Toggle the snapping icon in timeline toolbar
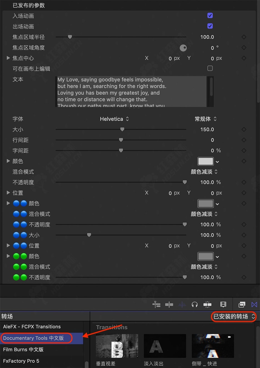Image resolution: width=260 pixels, height=368 pixels. [x=207, y=305]
